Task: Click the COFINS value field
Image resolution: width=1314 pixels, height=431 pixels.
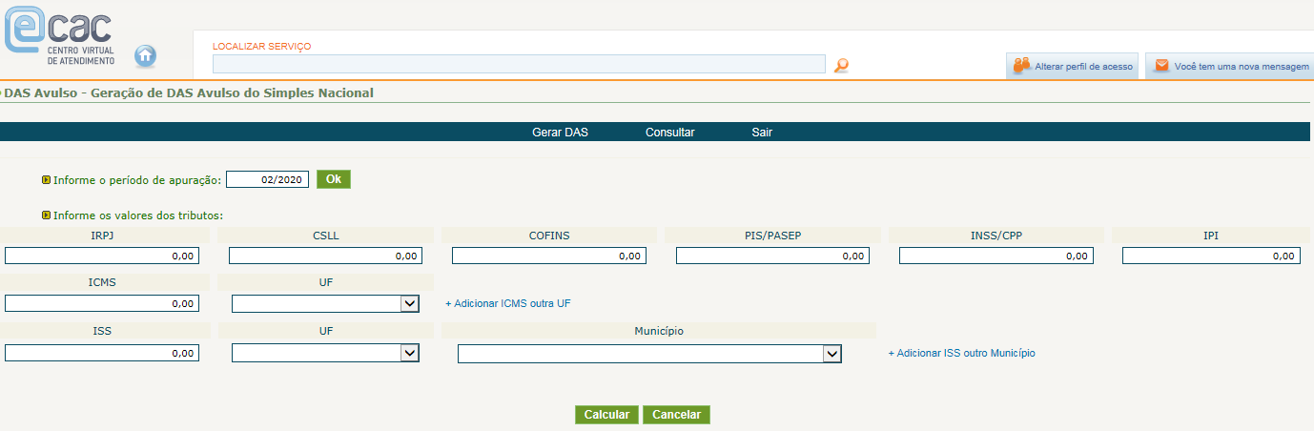Action: pos(549,256)
